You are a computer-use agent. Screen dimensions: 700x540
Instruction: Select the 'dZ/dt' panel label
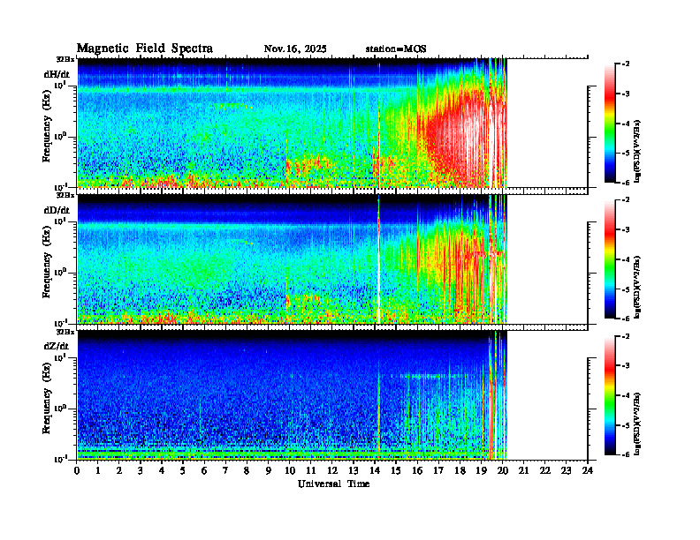(57, 346)
